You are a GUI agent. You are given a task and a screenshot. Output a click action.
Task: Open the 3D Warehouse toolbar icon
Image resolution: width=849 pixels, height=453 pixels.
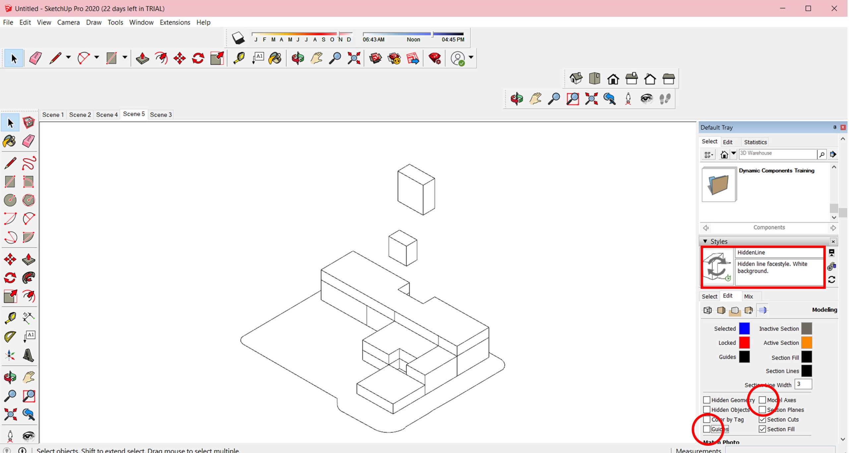(x=375, y=58)
